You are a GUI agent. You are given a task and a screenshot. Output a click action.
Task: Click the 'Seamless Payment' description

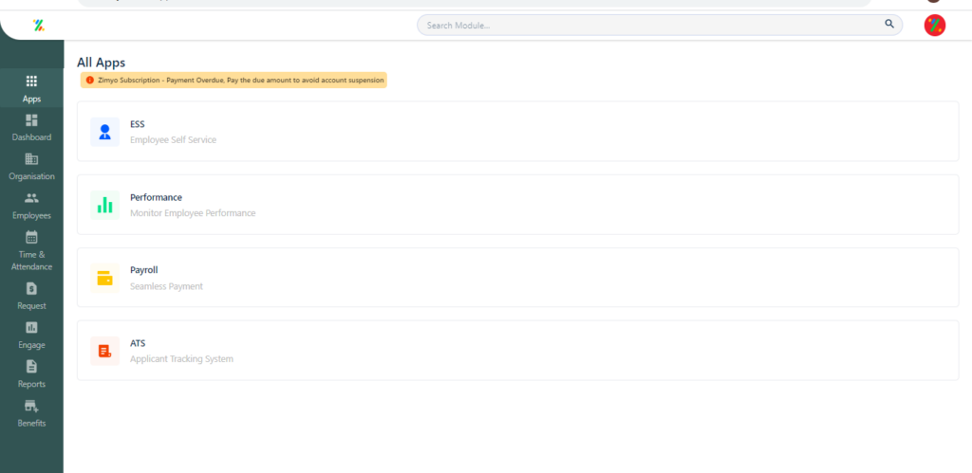[166, 286]
